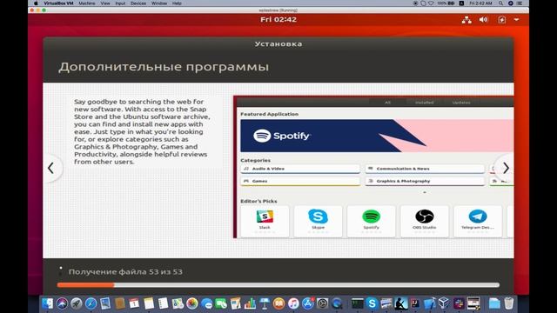
Task: Open Terminal from the Dock
Action: tap(357, 303)
